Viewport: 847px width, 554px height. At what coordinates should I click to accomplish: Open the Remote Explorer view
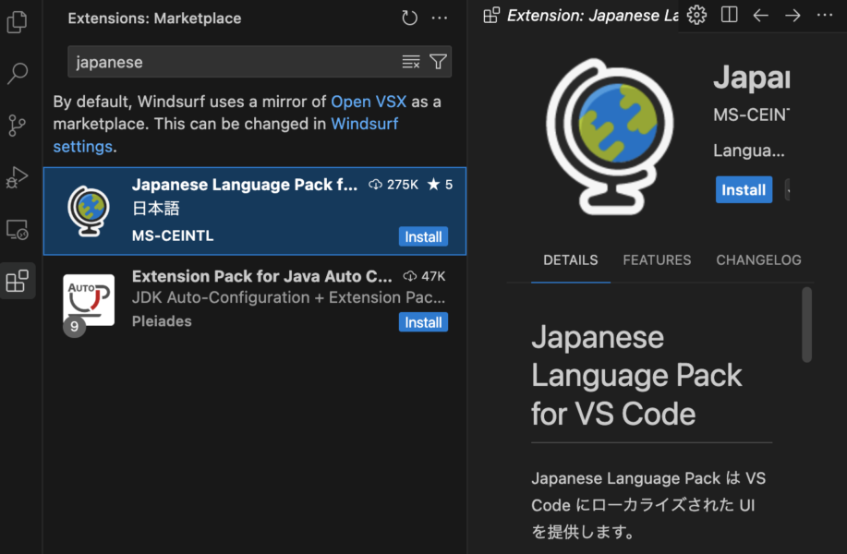[18, 230]
